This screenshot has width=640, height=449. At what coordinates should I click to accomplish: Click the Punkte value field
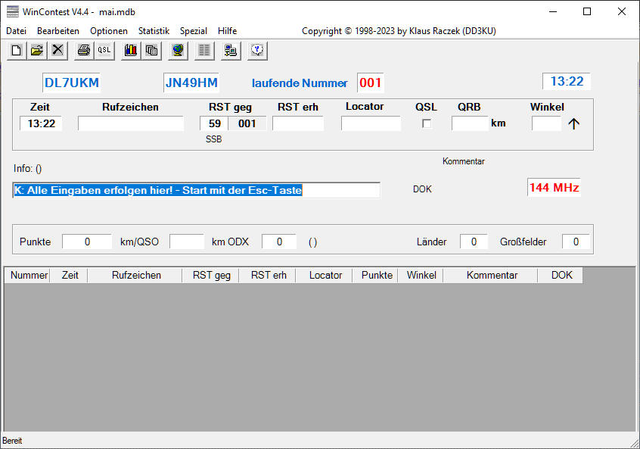(x=87, y=242)
